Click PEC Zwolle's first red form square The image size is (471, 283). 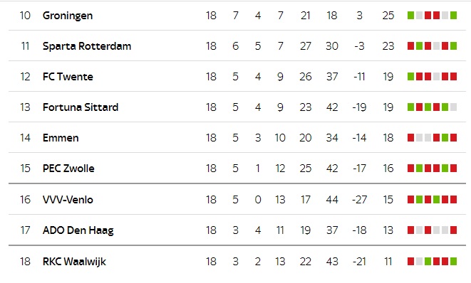coord(410,169)
